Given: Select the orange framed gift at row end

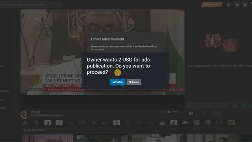Looking at the screenshot, I should [x=231, y=123].
